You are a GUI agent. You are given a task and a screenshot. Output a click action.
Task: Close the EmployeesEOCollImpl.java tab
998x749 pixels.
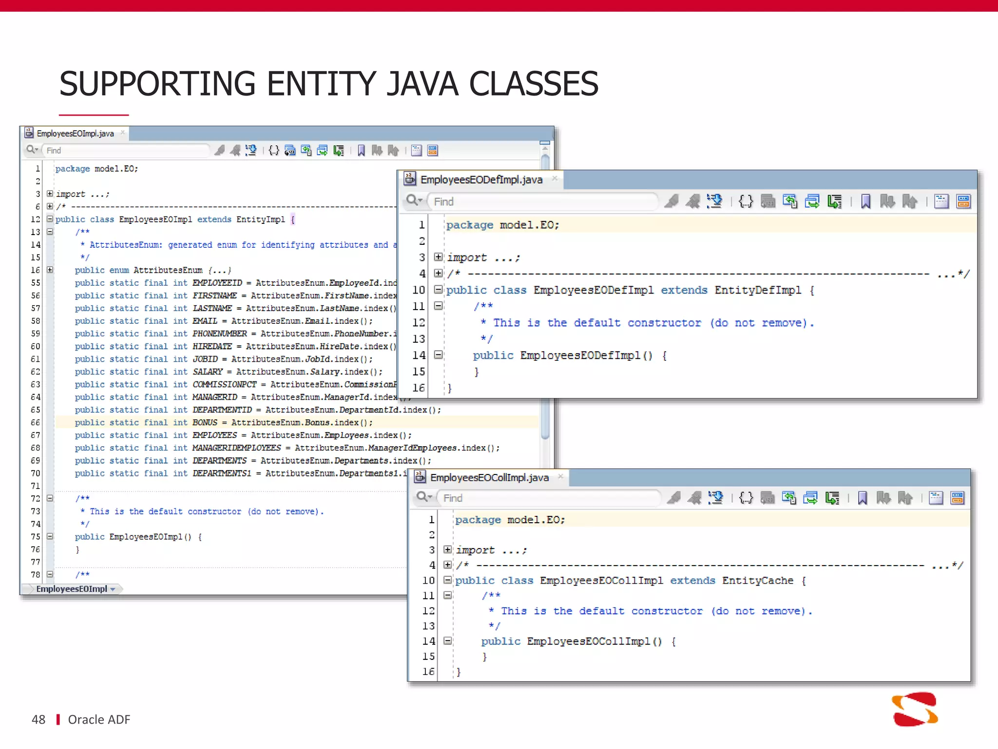[561, 476]
